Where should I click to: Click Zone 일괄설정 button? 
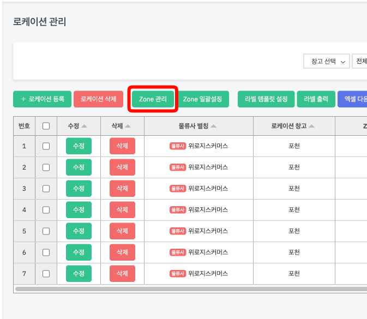(202, 99)
